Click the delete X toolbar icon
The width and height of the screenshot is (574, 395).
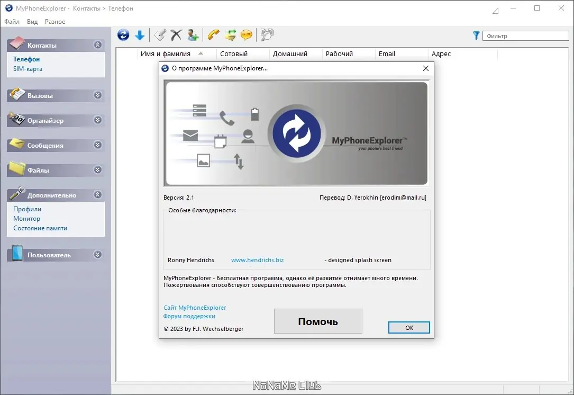point(176,35)
